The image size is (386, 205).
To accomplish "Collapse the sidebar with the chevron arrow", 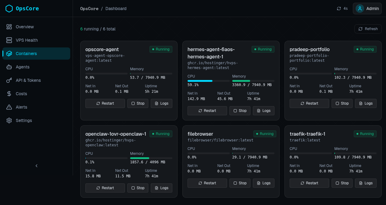I will (x=36, y=166).
